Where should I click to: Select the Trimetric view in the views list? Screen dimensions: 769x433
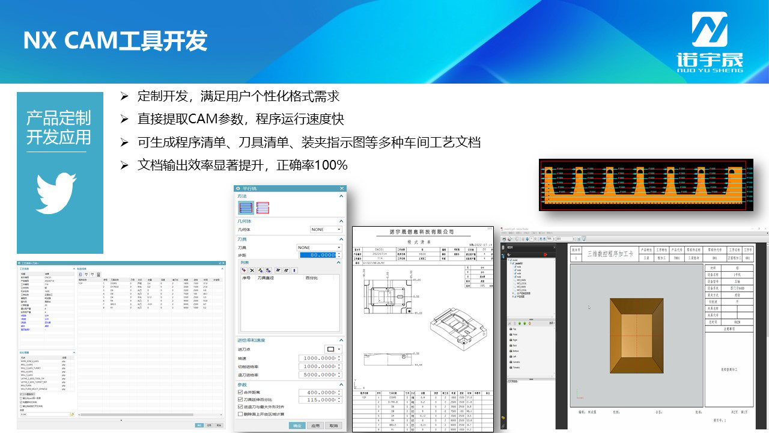515,367
